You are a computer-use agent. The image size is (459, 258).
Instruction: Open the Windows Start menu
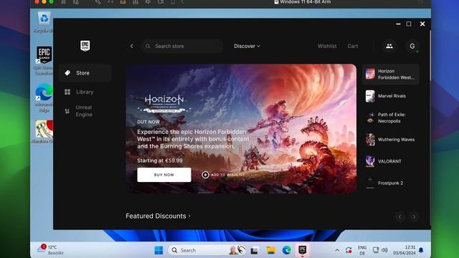158,250
